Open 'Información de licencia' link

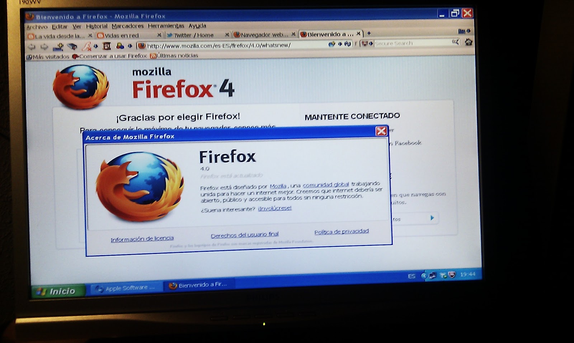click(142, 239)
